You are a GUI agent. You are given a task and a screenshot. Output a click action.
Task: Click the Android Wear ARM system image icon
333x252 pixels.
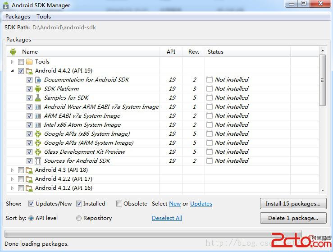tap(38, 107)
